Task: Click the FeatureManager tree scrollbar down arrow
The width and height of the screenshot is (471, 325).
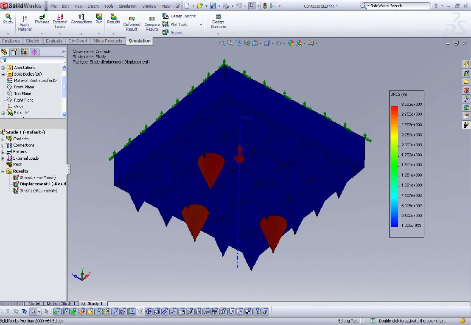Action: pos(64,115)
